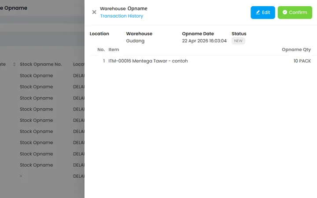The width and height of the screenshot is (317, 198).
Task: Click the pencil icon on Edit
Action: point(258,12)
